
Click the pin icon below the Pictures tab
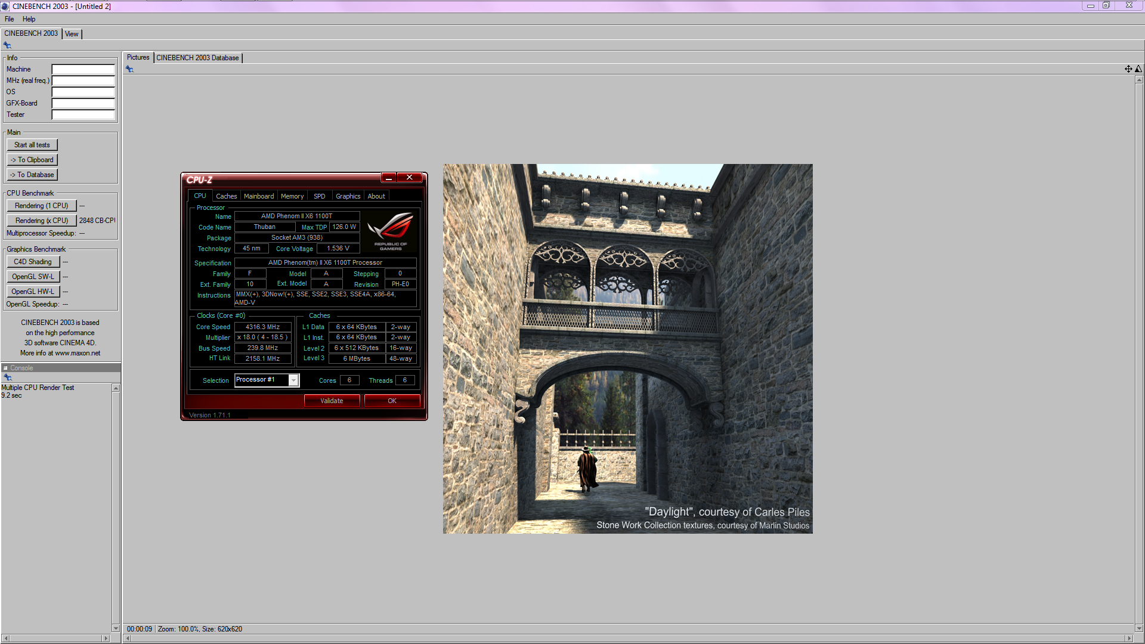click(129, 69)
